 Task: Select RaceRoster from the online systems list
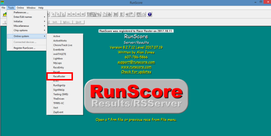(x=59, y=76)
